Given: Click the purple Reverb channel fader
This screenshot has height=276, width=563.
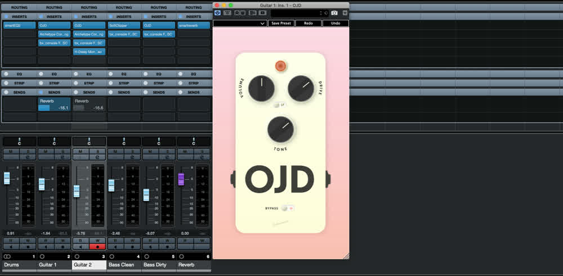Looking at the screenshot, I should point(181,179).
